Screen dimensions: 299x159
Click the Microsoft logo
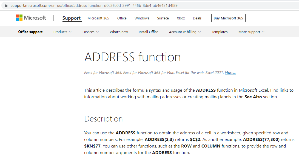coord(31,18)
